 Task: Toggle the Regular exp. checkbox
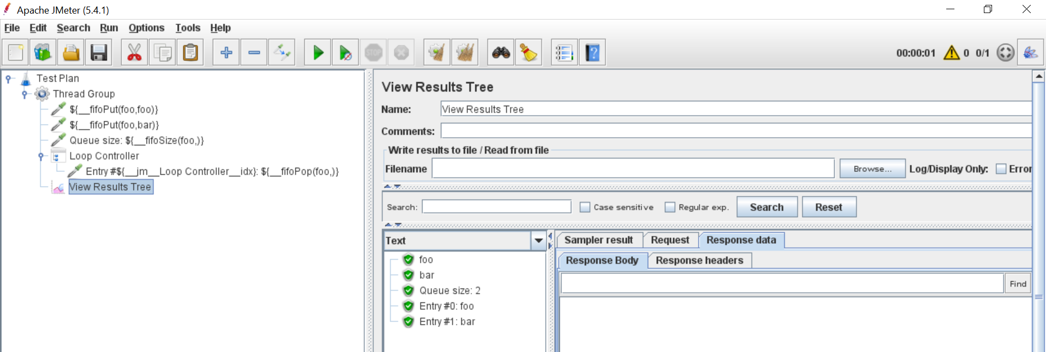(x=670, y=207)
